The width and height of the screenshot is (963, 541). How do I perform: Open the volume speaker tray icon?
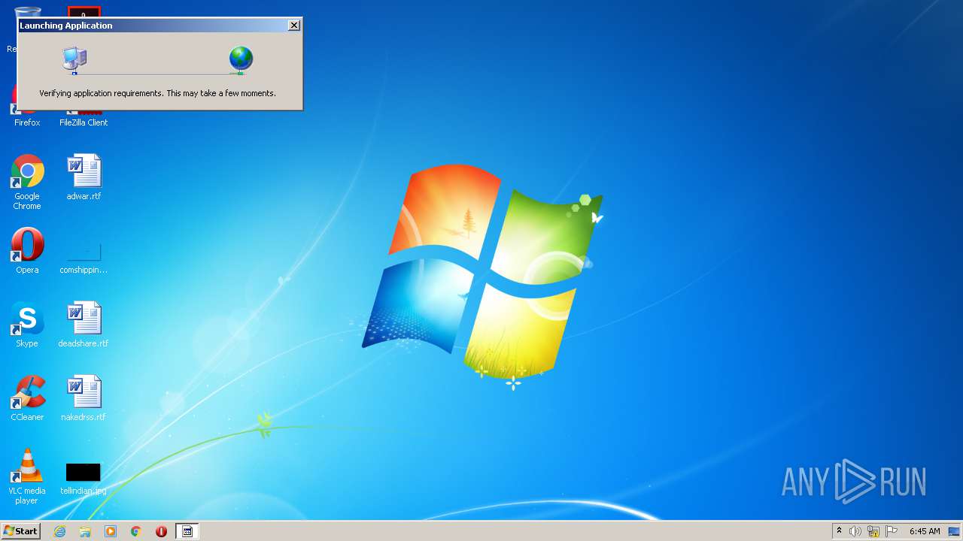[855, 531]
